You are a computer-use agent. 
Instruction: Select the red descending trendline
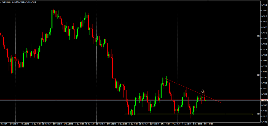193,90
